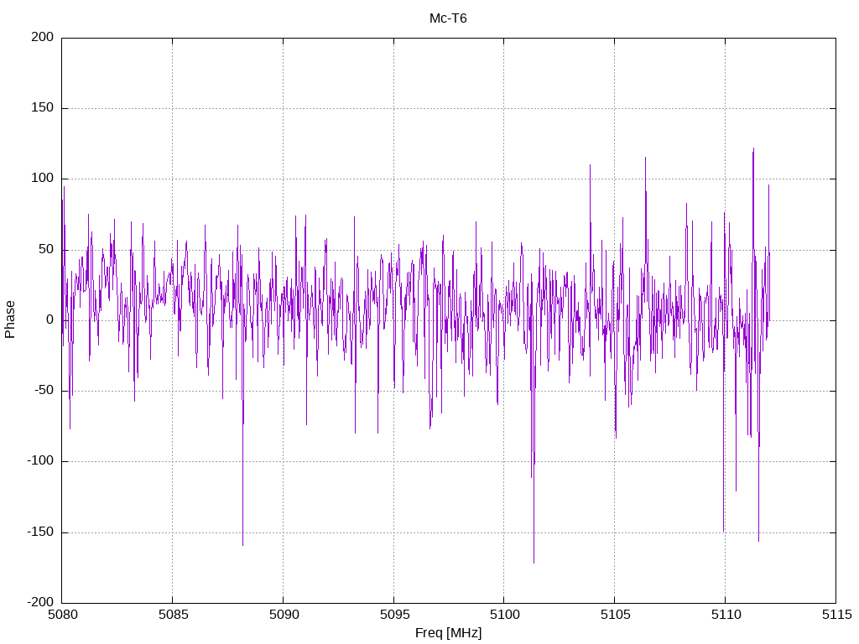Click the Phase y-axis label
Viewport: 859px width, 644px height.
click(10, 319)
